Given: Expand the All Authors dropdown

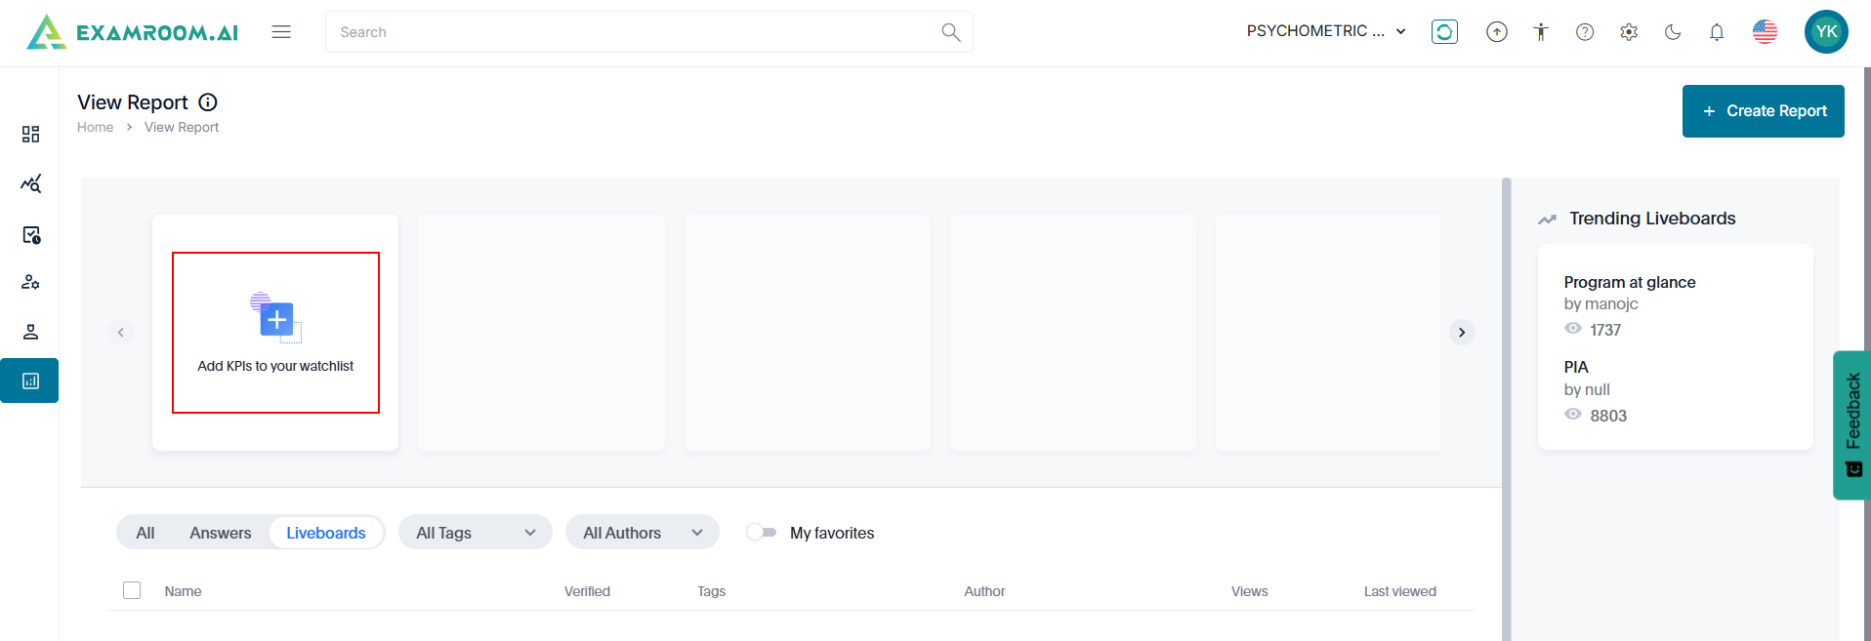Looking at the screenshot, I should coord(643,533).
